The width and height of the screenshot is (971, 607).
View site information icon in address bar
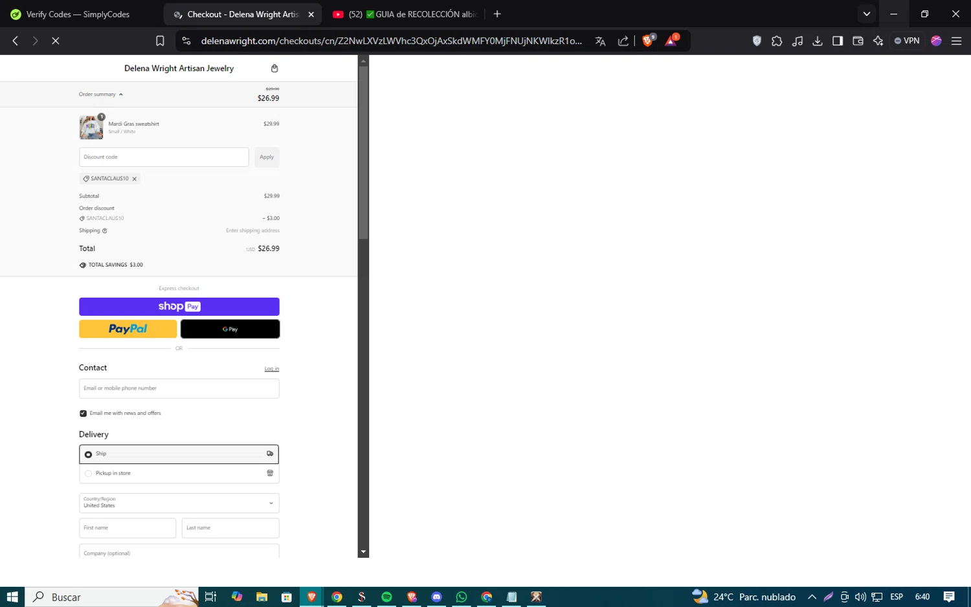[186, 41]
